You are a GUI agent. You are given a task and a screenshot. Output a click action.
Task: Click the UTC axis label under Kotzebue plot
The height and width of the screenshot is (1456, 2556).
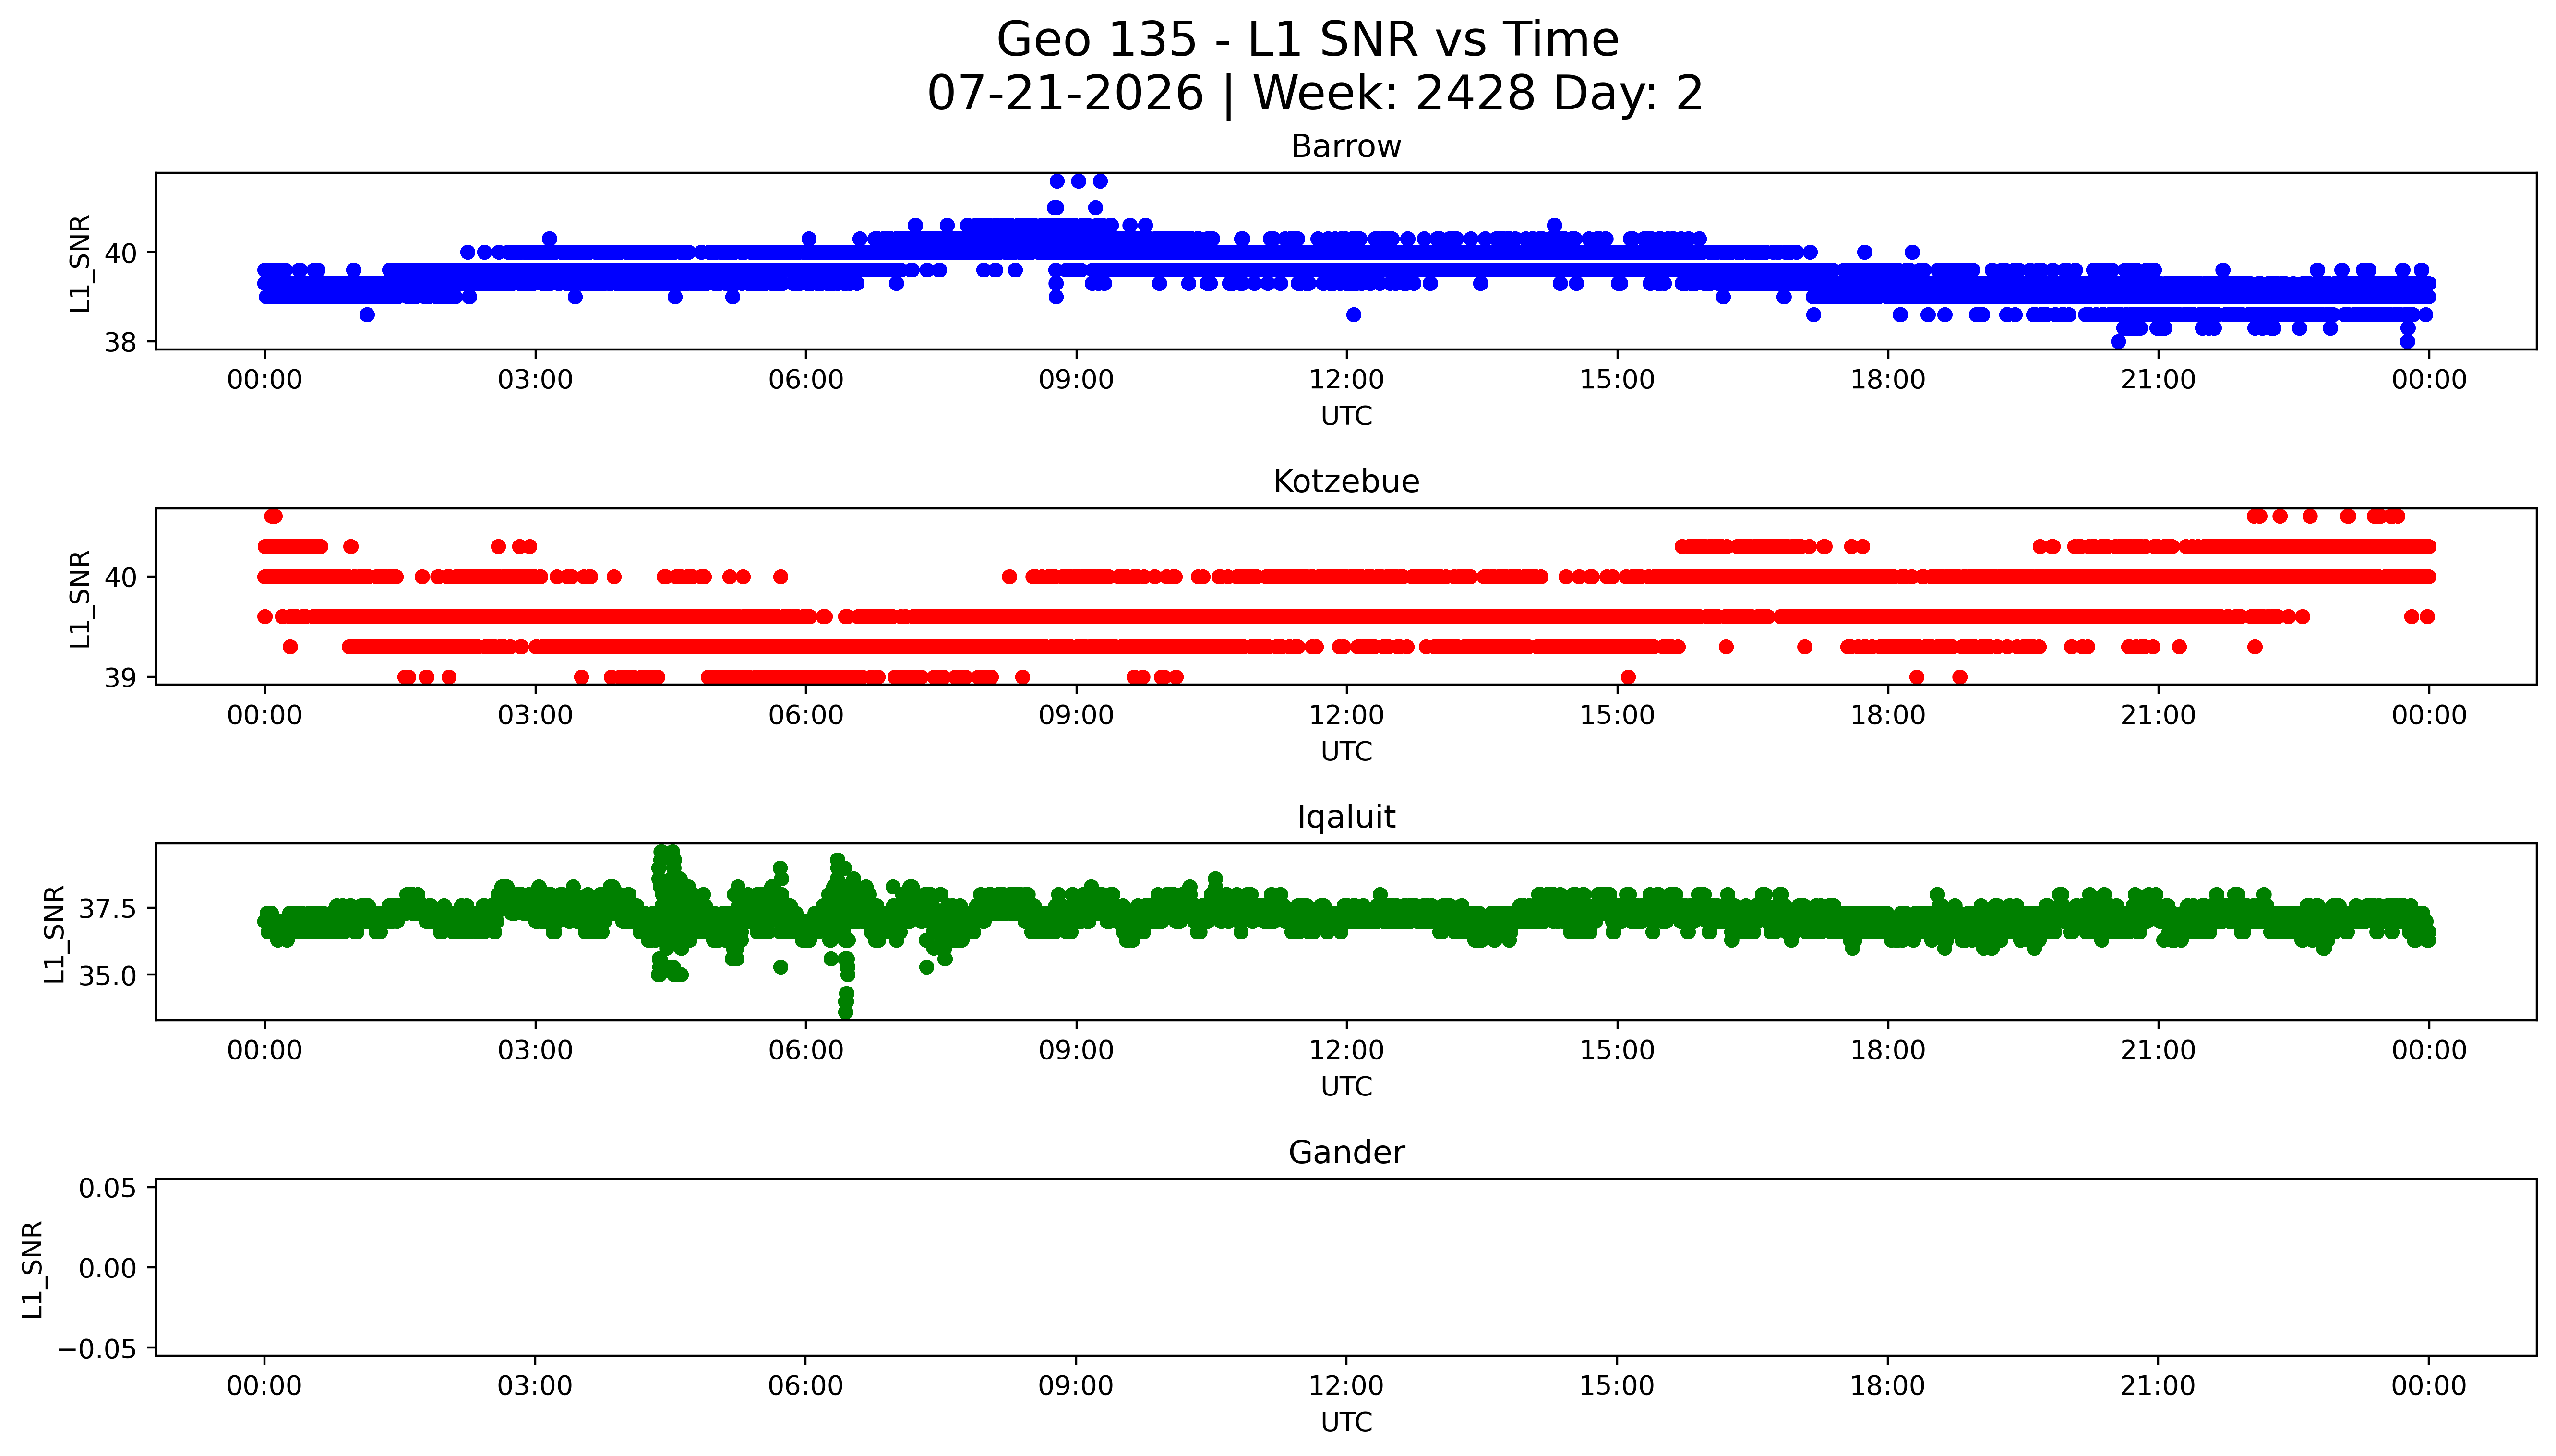coord(1345,751)
